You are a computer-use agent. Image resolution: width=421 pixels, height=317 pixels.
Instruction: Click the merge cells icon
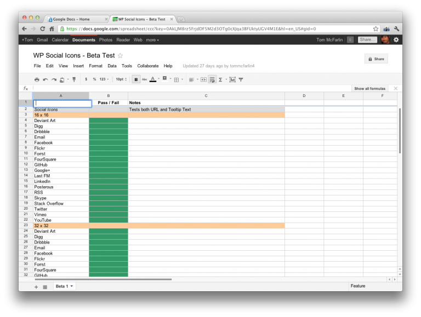click(204, 79)
